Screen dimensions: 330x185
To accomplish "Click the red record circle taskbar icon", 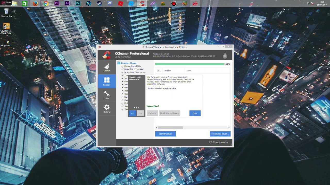I will tap(174, 4).
